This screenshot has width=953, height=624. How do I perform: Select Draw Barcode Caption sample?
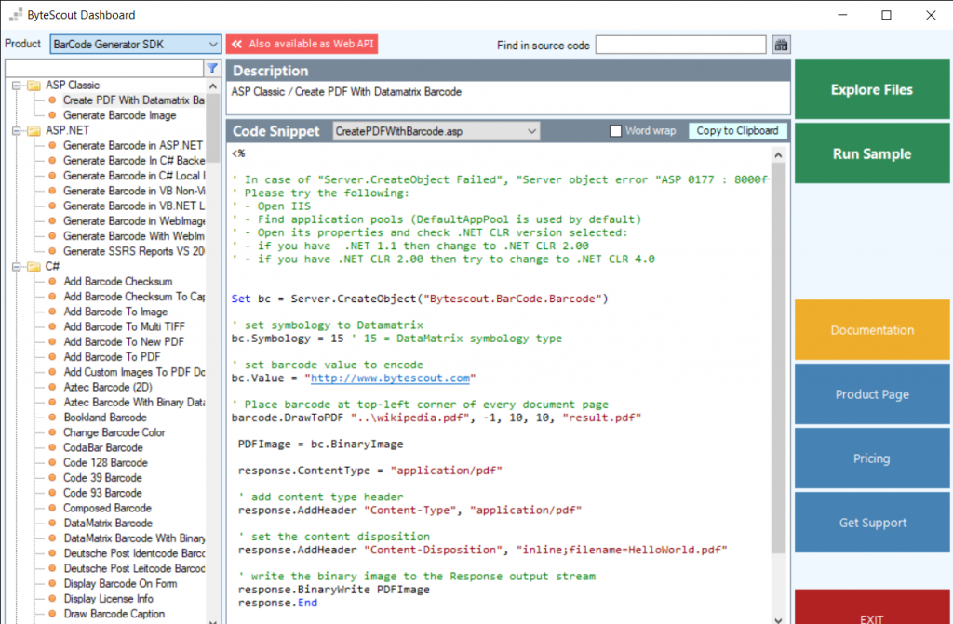click(114, 614)
